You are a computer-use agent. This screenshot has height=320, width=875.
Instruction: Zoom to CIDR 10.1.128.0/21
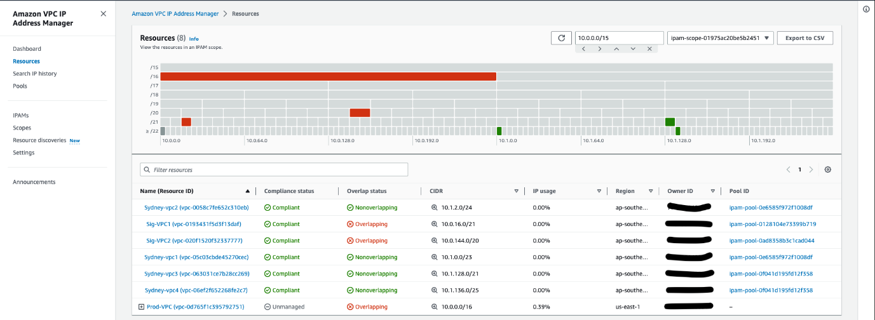click(x=435, y=274)
